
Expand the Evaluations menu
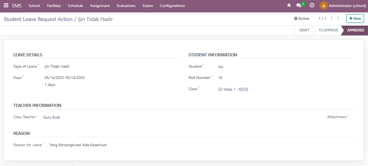tap(126, 5)
